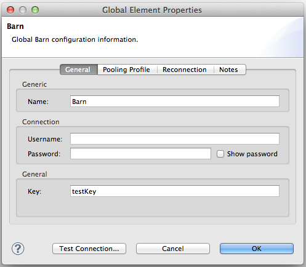The width and height of the screenshot is (306, 267).
Task: Click the 'Connection' group label
Action: pos(41,122)
